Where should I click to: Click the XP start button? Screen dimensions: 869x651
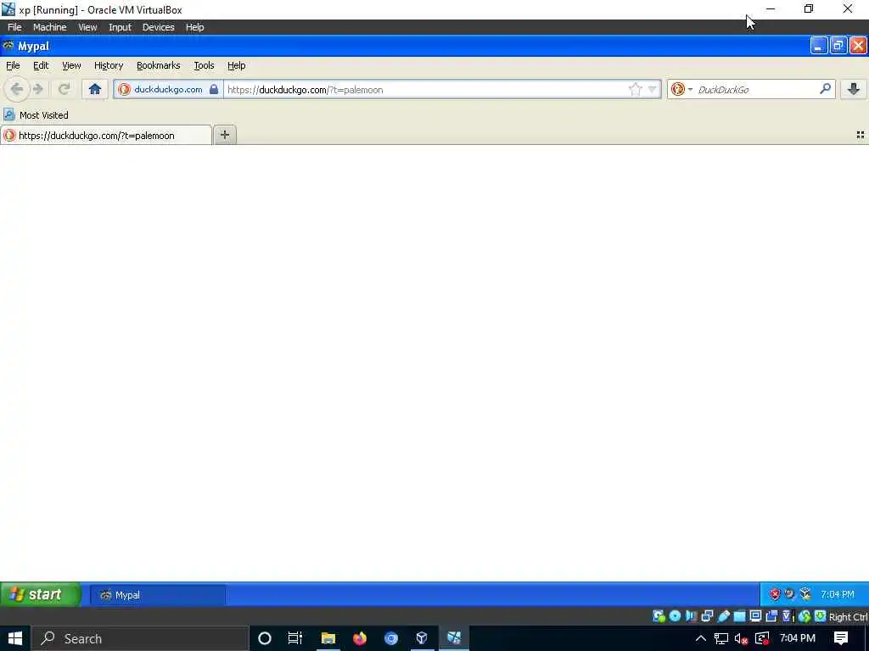click(40, 594)
